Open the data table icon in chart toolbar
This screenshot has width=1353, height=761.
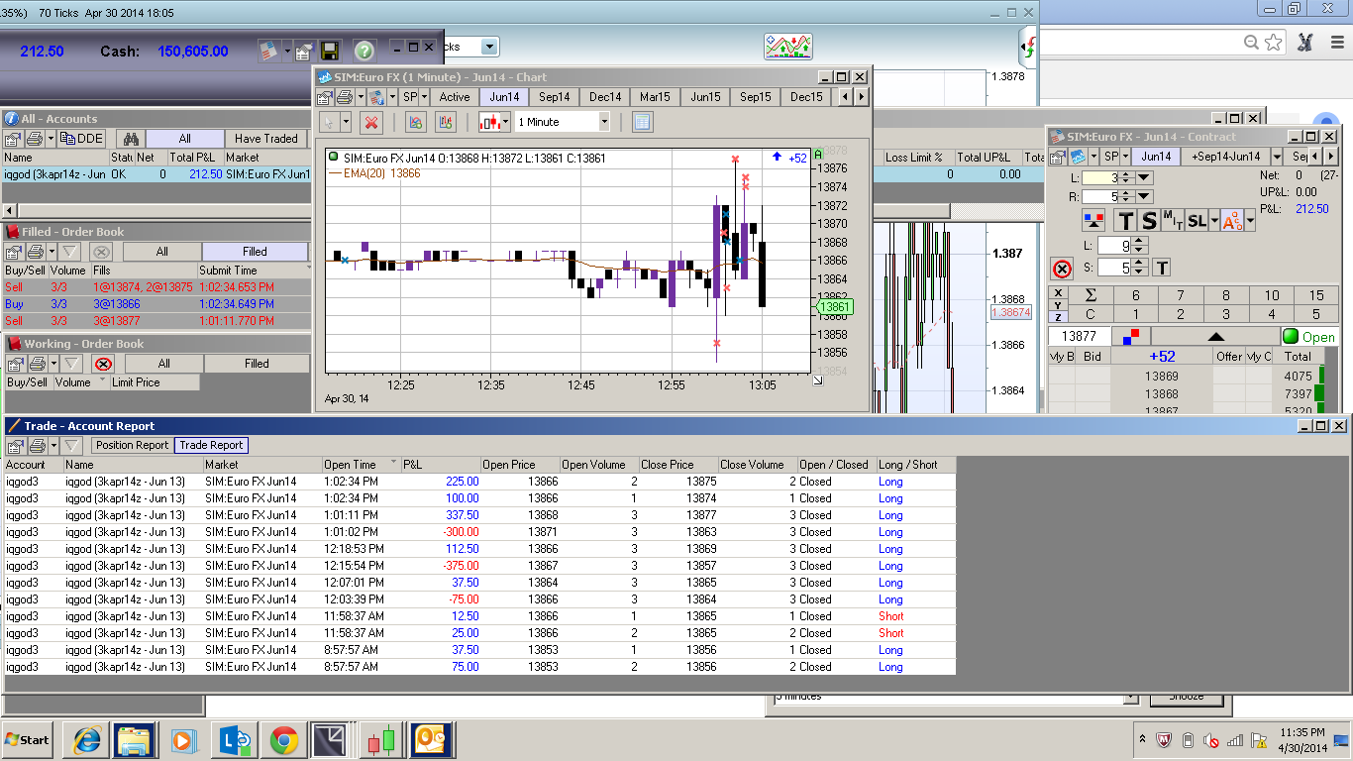point(642,122)
